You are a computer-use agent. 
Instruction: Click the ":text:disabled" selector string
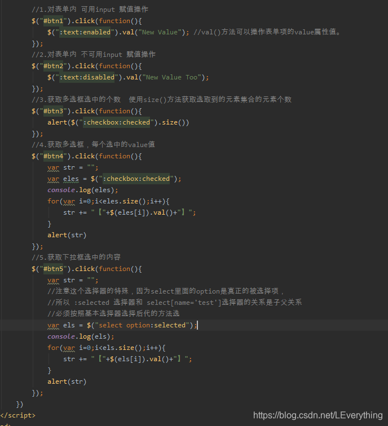click(x=87, y=77)
